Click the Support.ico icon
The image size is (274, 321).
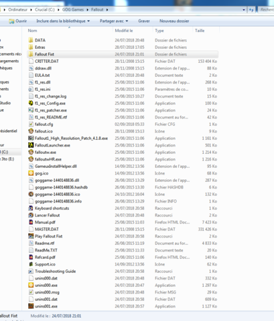point(31,264)
